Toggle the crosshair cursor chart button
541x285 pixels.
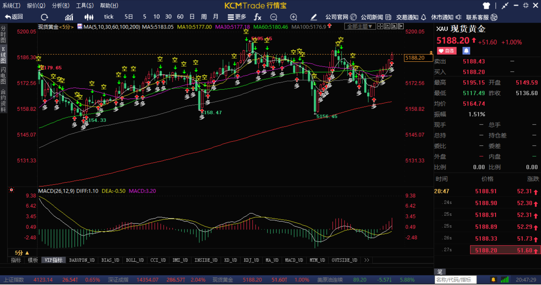380,26
